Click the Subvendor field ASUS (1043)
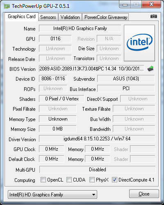This screenshot has width=164, height=205. click(126, 79)
